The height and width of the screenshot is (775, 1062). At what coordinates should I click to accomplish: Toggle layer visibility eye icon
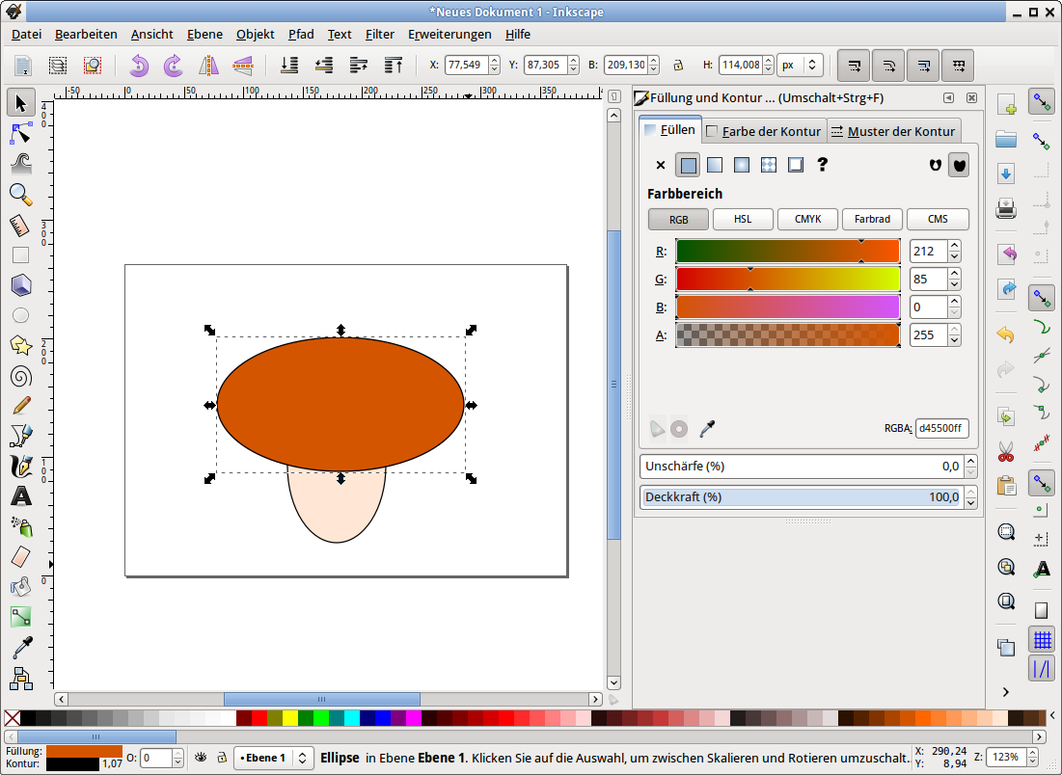tap(202, 758)
